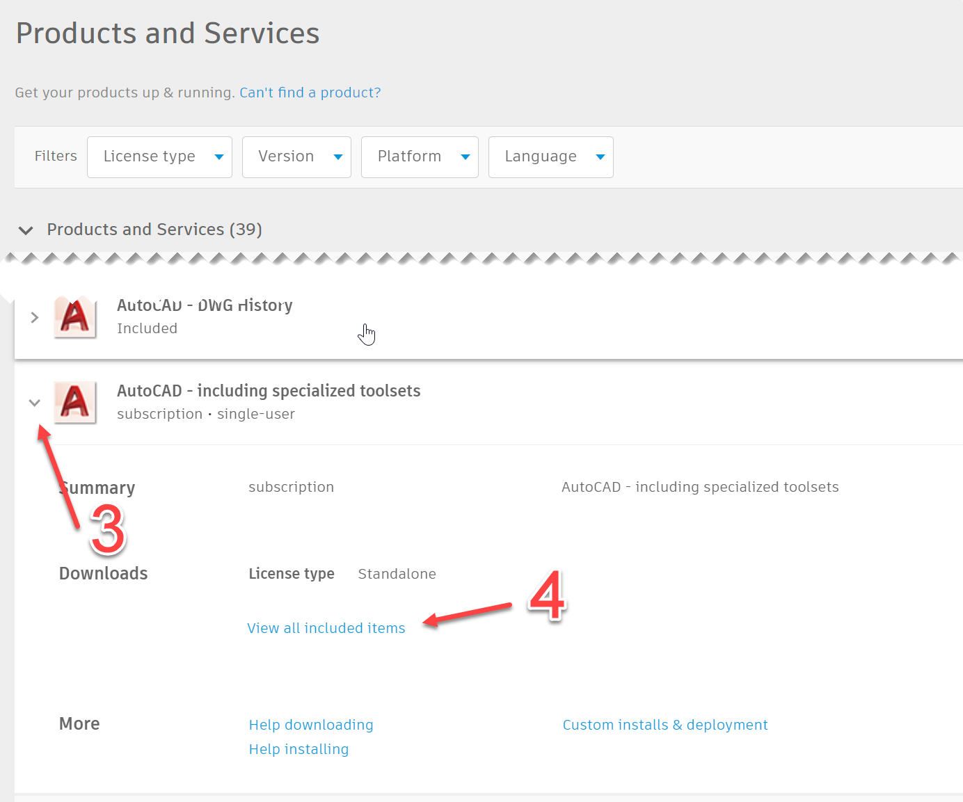Click the "License type" label in Downloads
This screenshot has width=963, height=802.
pyautogui.click(x=292, y=574)
